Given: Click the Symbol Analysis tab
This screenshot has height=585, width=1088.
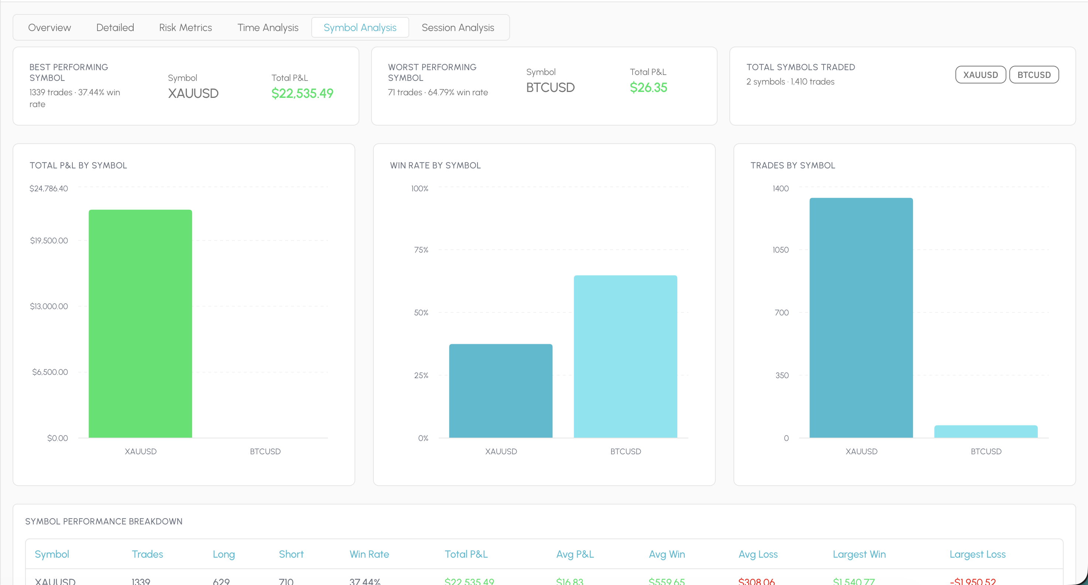Looking at the screenshot, I should point(360,27).
